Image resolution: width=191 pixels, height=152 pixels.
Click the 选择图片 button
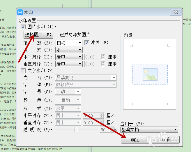coord(38,35)
